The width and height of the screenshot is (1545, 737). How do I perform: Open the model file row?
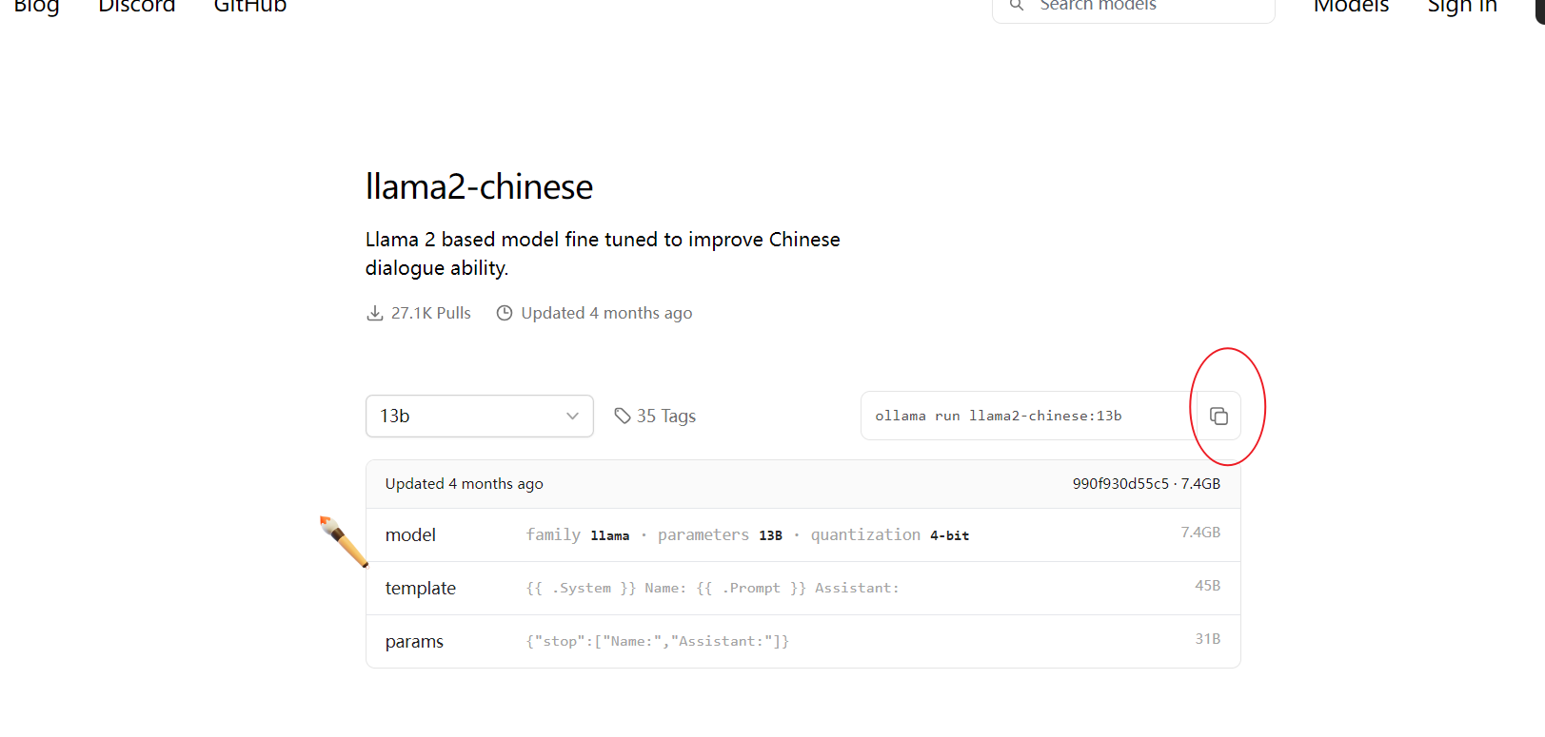tap(803, 534)
